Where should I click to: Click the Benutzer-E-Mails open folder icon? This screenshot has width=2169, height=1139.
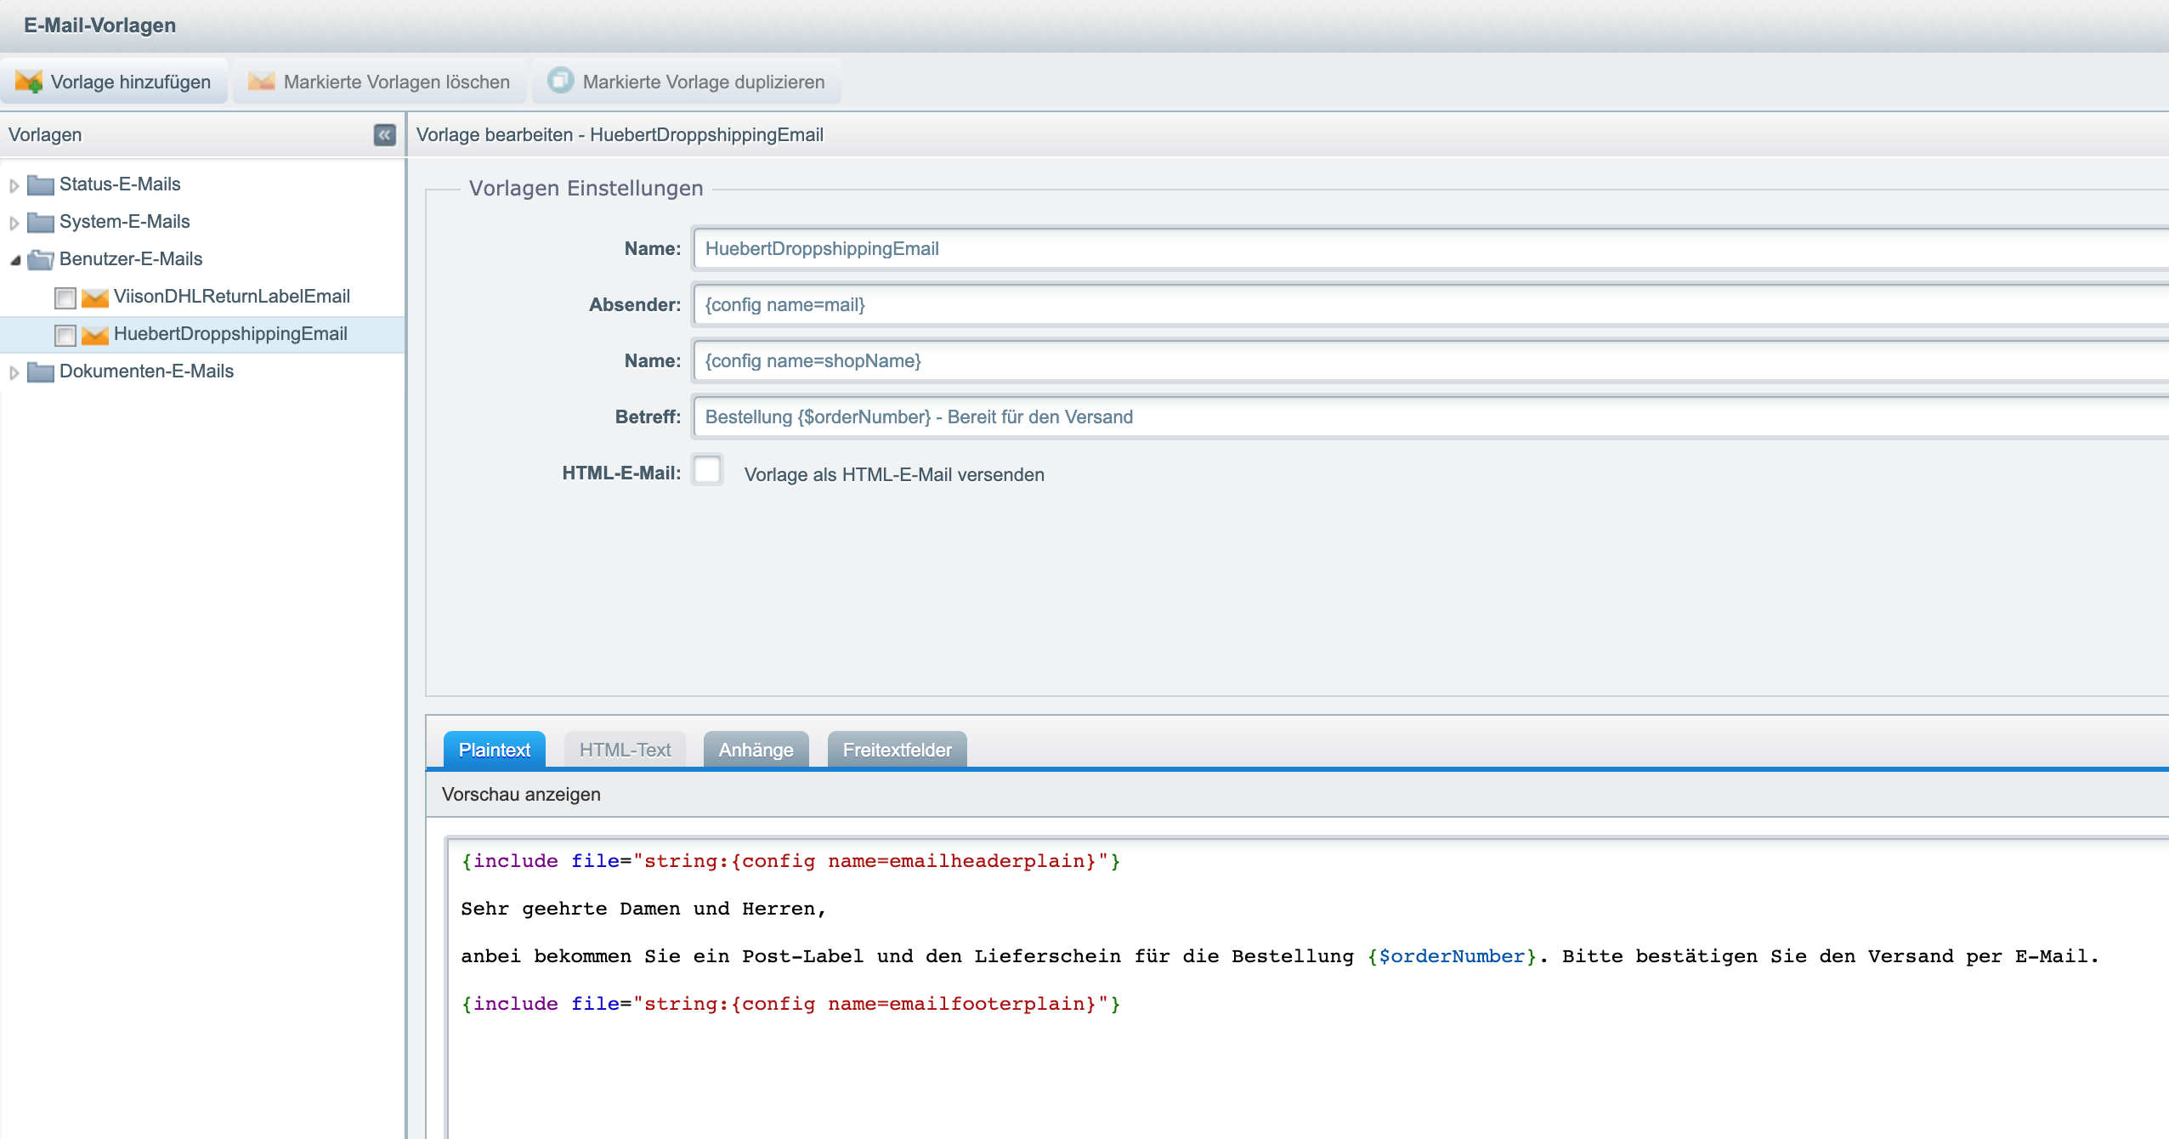(41, 259)
